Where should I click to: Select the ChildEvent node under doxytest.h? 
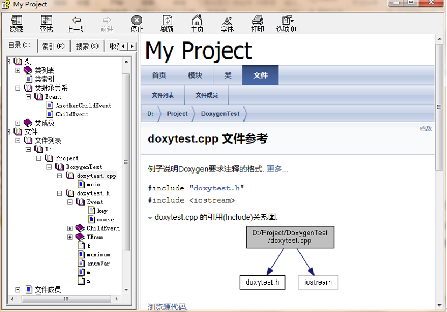(x=103, y=228)
